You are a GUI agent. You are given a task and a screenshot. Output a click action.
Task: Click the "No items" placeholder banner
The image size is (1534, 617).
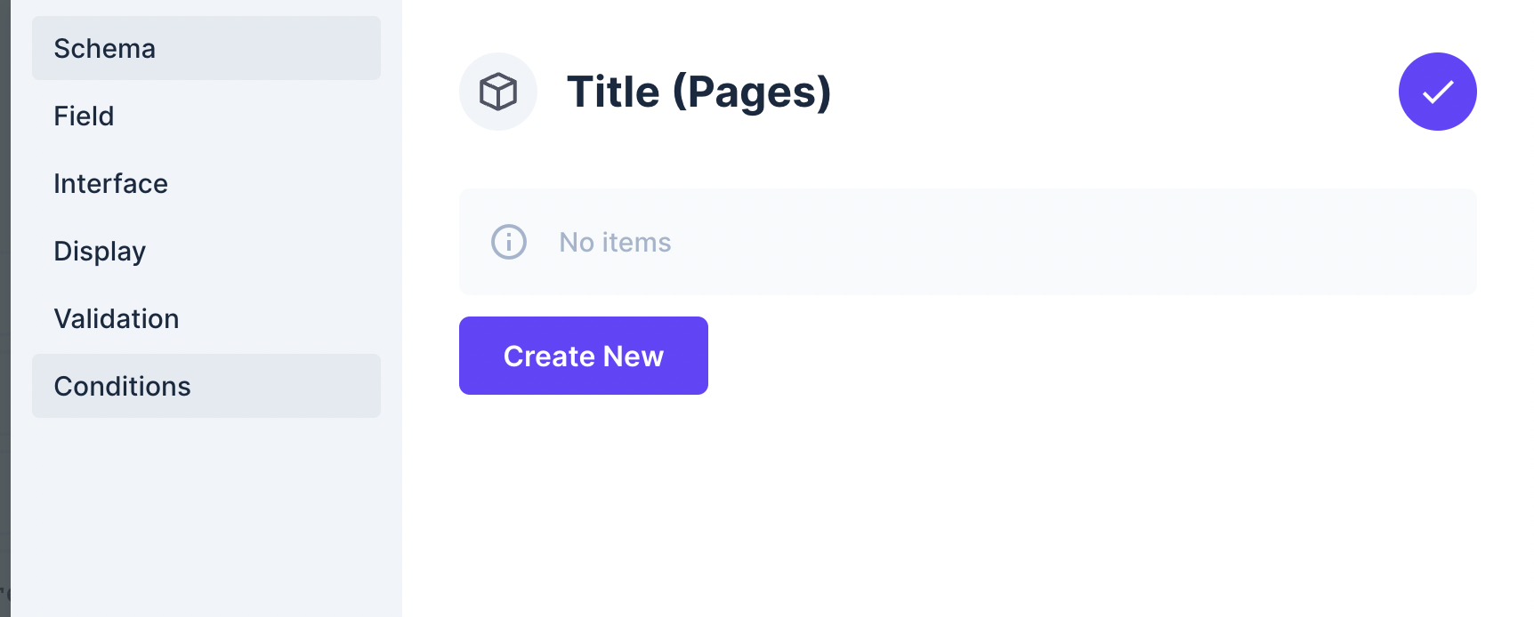[966, 241]
